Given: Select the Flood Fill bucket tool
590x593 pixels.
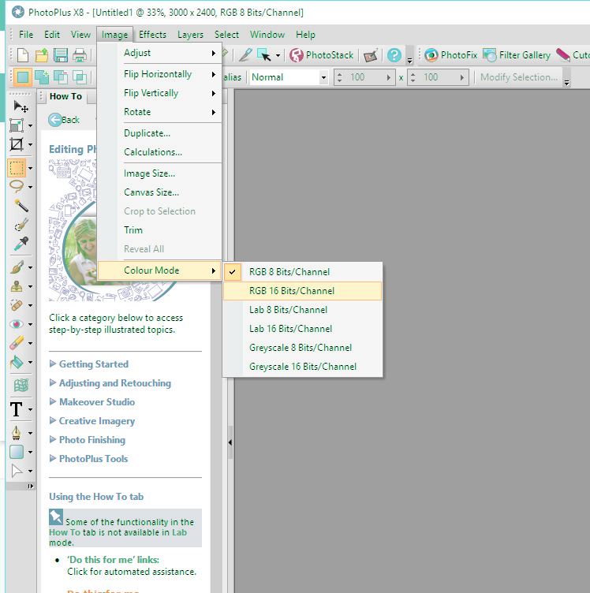Looking at the screenshot, I should (x=17, y=362).
